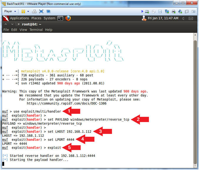Click the terminal scrollbar up arrow
199x170 pixels.
click(x=195, y=35)
